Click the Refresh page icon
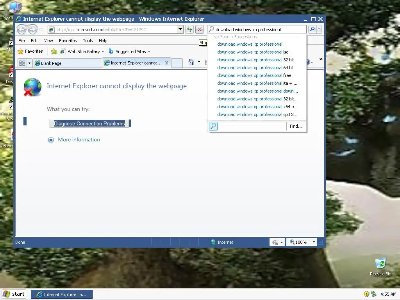The image size is (400, 300). click(x=189, y=29)
